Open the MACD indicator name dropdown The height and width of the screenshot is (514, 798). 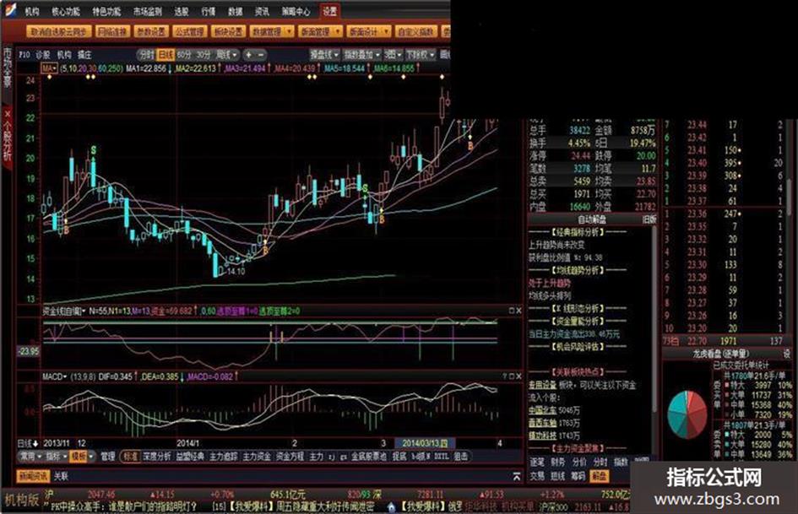click(x=54, y=376)
